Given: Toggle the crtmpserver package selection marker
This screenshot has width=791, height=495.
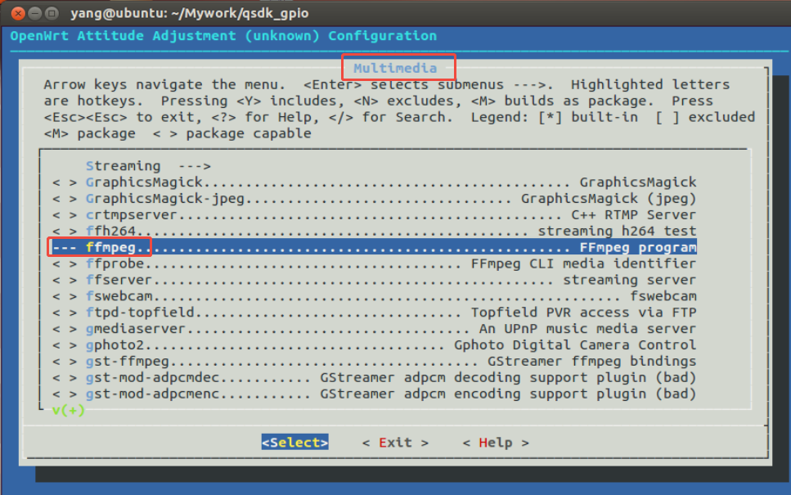Looking at the screenshot, I should tap(65, 215).
